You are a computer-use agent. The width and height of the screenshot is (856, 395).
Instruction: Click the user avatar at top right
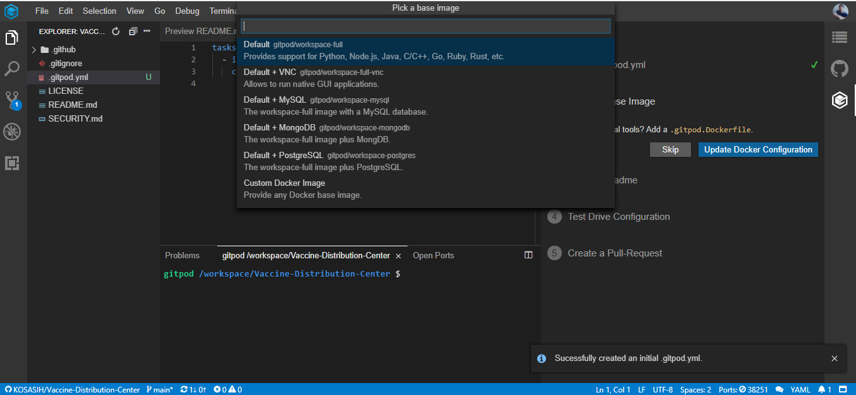(x=840, y=11)
